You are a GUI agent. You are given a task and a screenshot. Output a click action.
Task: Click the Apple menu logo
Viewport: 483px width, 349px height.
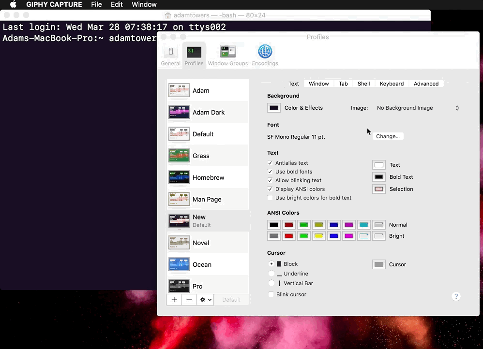point(13,4)
